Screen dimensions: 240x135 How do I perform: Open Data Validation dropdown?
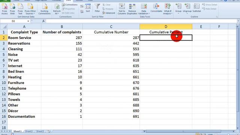(144, 9)
